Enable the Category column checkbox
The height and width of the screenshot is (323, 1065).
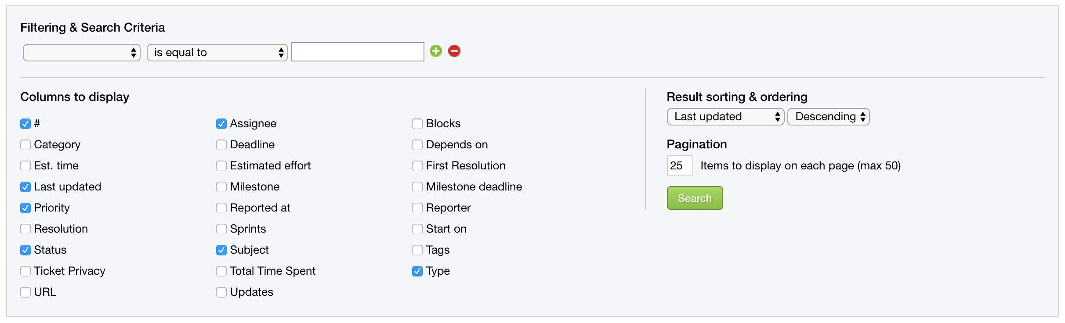25,145
